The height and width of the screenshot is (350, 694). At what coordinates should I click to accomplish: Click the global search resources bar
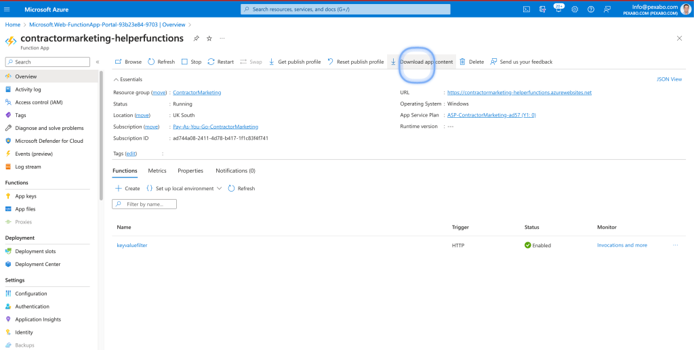pos(345,9)
